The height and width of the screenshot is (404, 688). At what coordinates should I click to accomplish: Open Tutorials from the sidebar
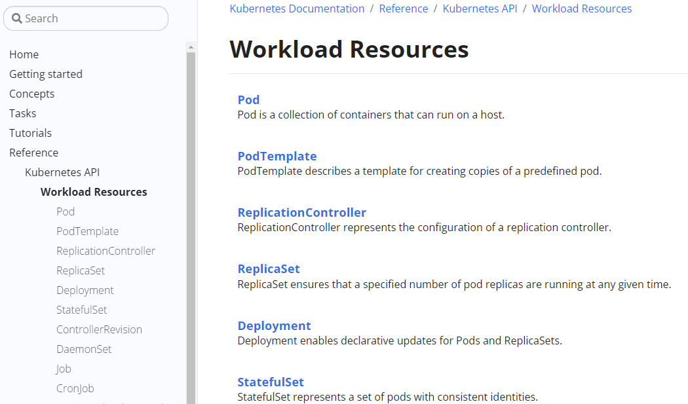30,133
